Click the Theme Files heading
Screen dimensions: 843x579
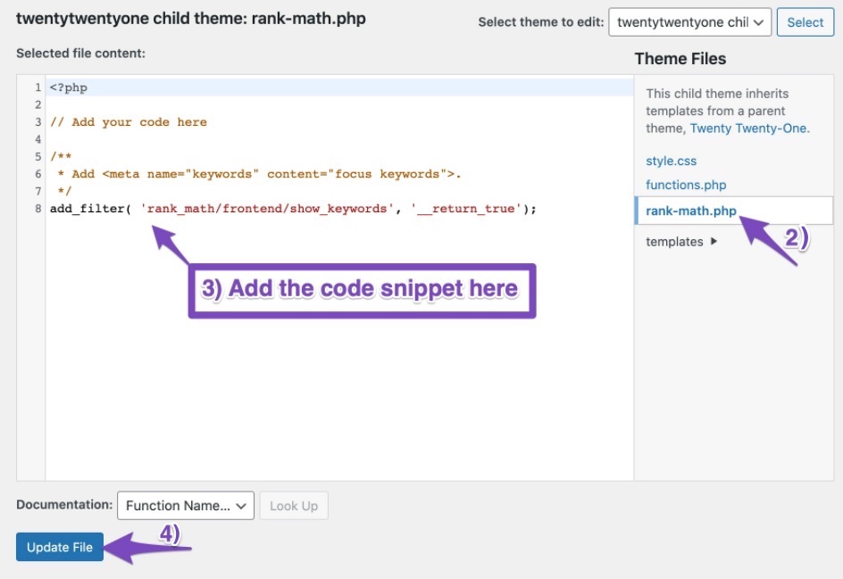click(x=680, y=59)
